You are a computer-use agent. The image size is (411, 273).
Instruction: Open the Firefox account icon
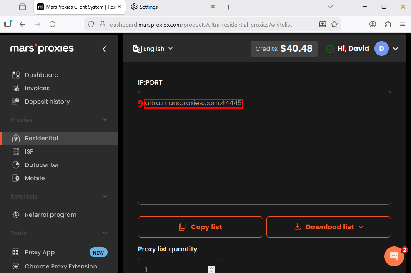pyautogui.click(x=373, y=24)
